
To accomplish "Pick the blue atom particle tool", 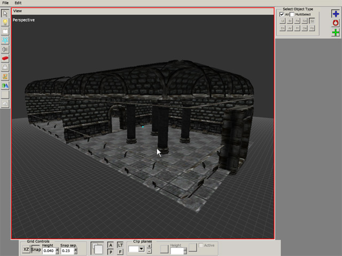I will [5, 40].
